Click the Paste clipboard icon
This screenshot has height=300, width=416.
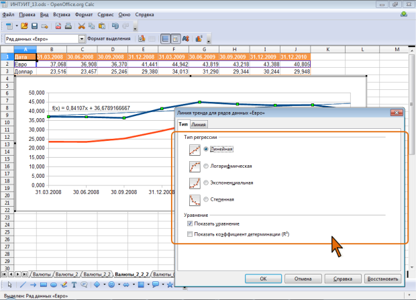pos(102,26)
